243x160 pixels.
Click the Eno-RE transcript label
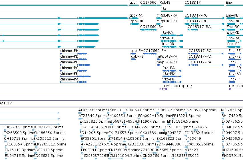click(x=232, y=15)
